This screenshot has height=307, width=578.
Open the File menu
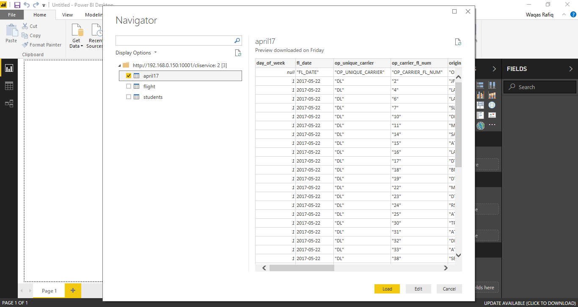pos(12,15)
